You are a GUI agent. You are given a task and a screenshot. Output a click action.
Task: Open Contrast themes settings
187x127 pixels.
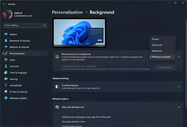click(117, 87)
